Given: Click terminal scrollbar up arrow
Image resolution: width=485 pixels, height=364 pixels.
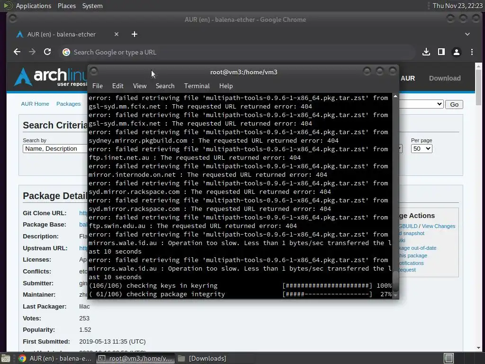Looking at the screenshot, I should pyautogui.click(x=395, y=96).
